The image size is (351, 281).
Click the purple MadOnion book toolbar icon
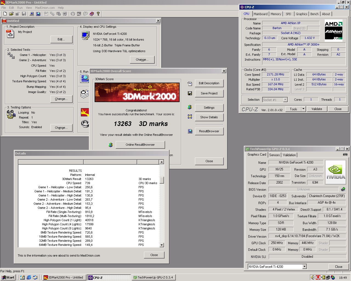point(92,14)
